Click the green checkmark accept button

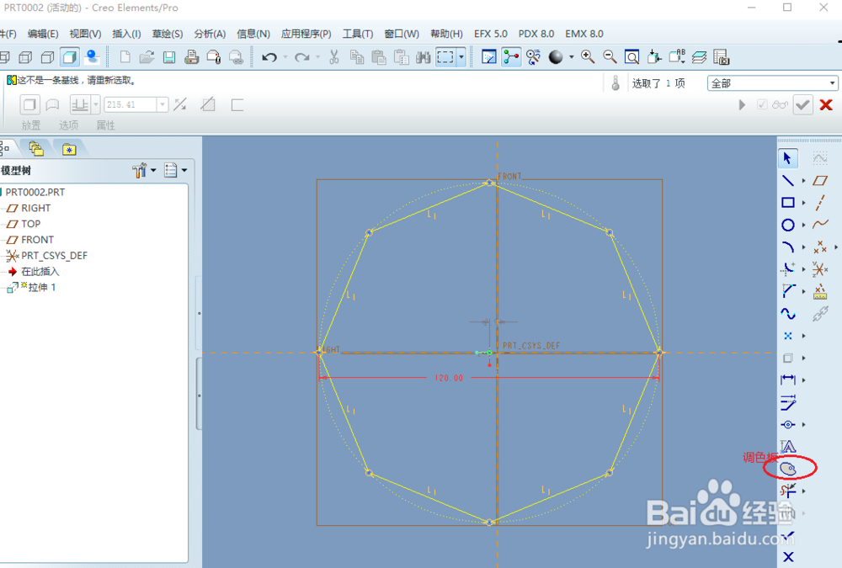(x=802, y=104)
